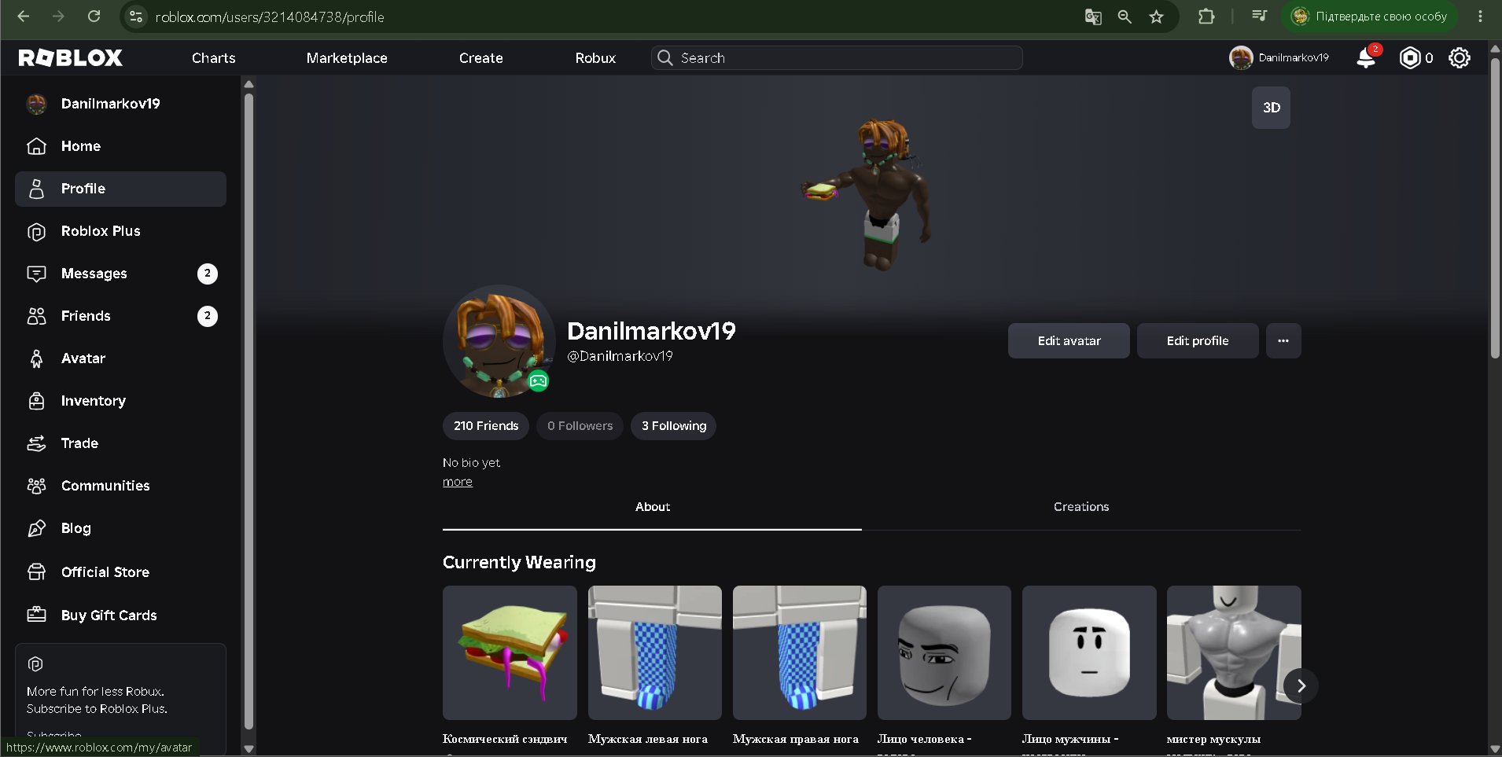Screen dimensions: 1502x757
Task: Click the media control icon in the Chrome toolbar
Action: [1259, 17]
